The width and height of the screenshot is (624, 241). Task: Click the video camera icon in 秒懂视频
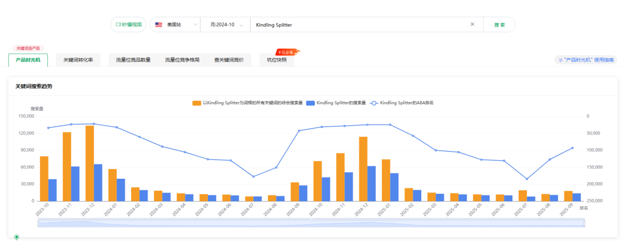point(118,25)
